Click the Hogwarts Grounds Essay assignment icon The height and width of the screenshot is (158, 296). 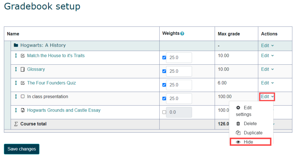pos(23,110)
